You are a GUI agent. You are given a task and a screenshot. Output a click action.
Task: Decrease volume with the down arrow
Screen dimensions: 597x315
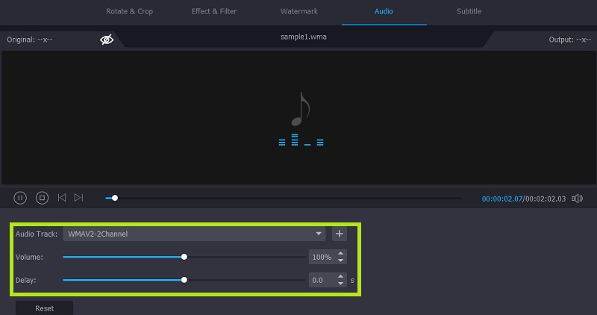pos(341,261)
